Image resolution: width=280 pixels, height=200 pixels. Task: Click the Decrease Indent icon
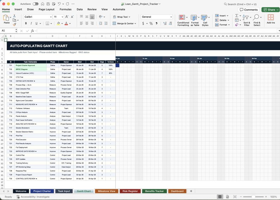tap(101, 23)
